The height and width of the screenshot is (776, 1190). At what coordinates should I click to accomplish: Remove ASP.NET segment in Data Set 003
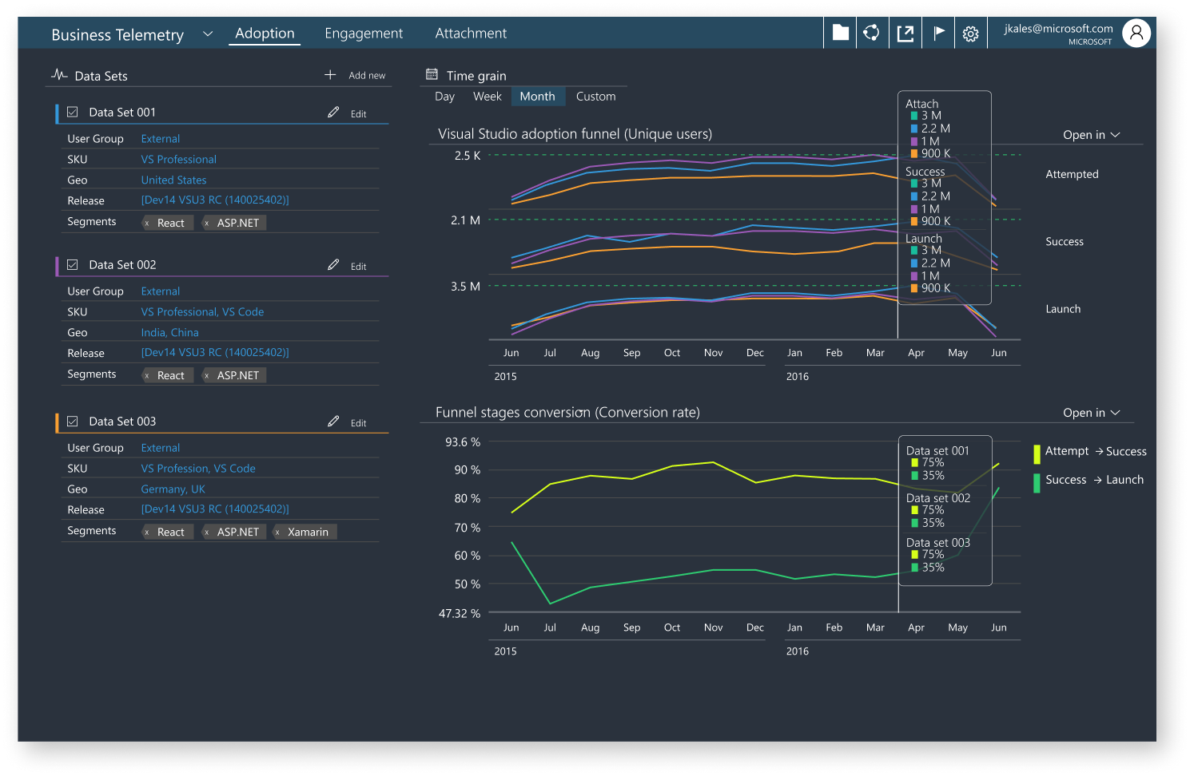pyautogui.click(x=207, y=533)
